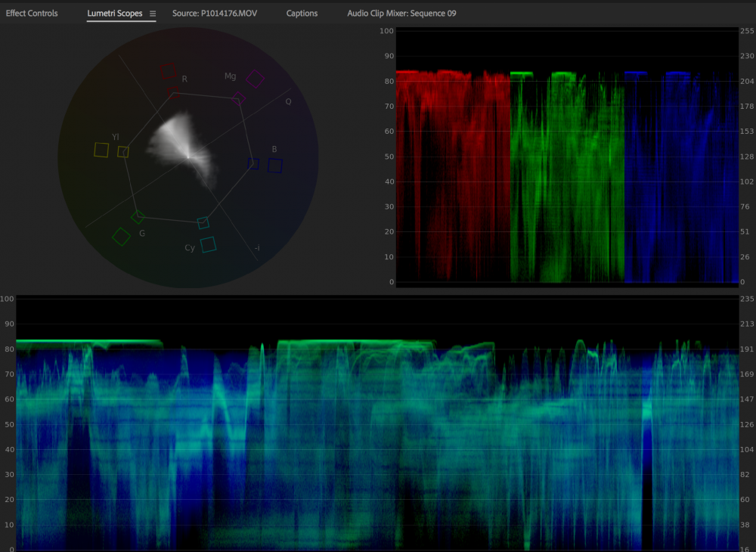Click the inner blue target box on vectorscope
The width and height of the screenshot is (756, 552).
pyautogui.click(x=253, y=163)
